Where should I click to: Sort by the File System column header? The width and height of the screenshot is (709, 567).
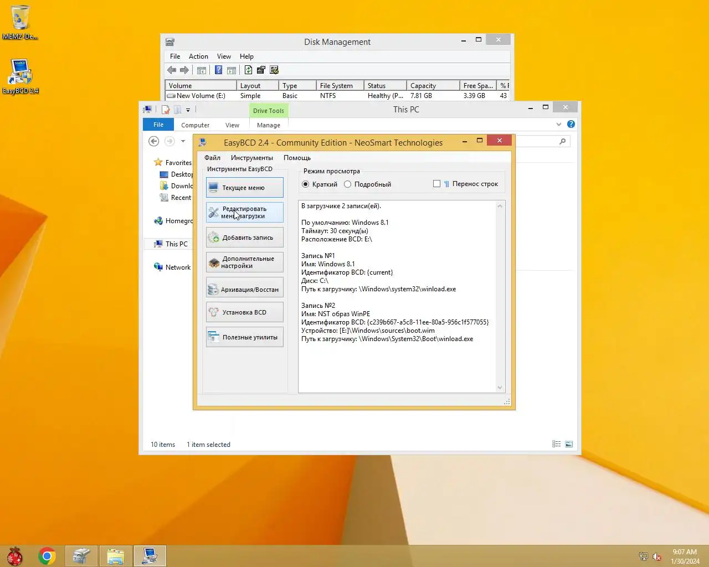click(340, 86)
